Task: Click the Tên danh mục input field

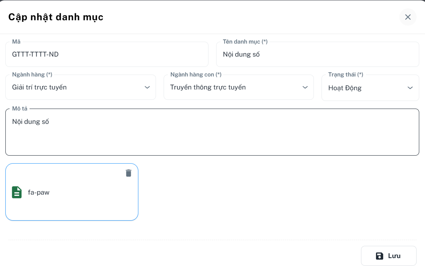Action: pyautogui.click(x=317, y=54)
